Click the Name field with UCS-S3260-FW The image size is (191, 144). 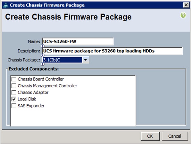[x=78, y=41]
